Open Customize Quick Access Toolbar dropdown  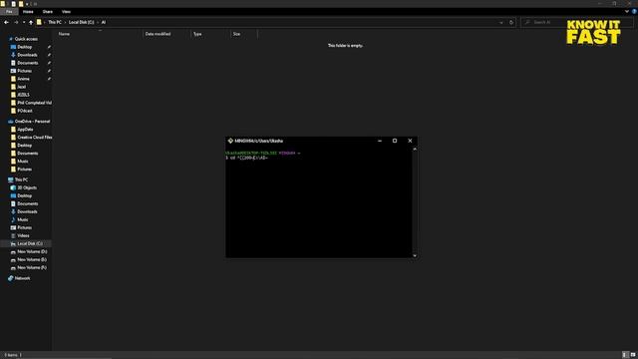tap(27, 4)
